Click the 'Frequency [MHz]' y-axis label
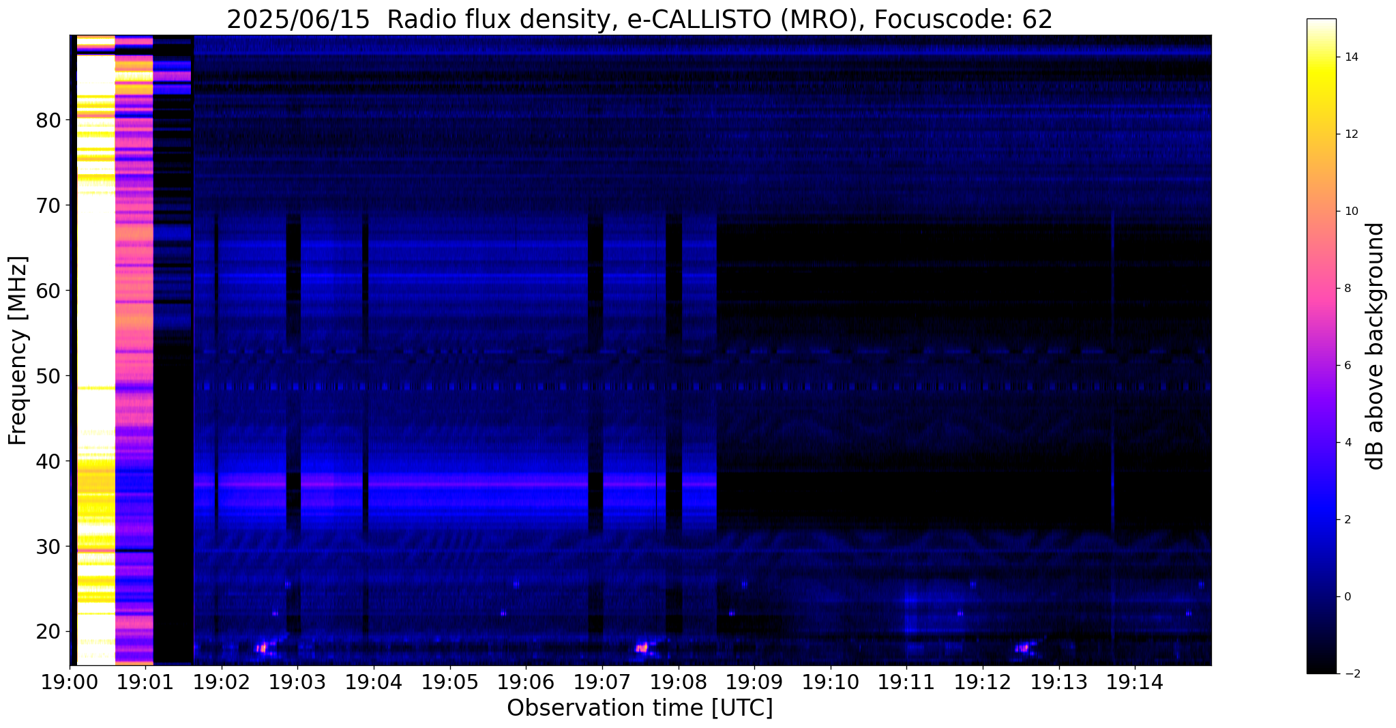1396x728 pixels. 18,350
